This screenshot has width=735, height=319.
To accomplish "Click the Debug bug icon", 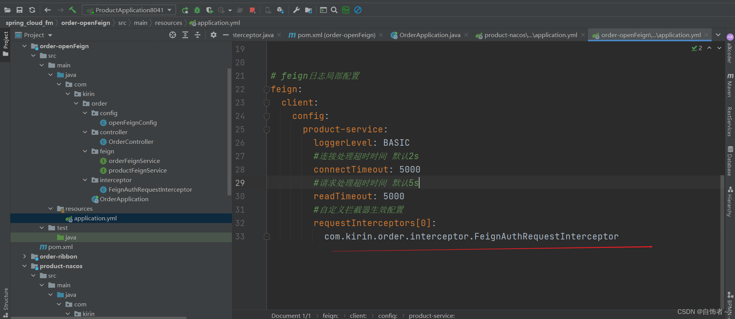I will click(x=197, y=10).
